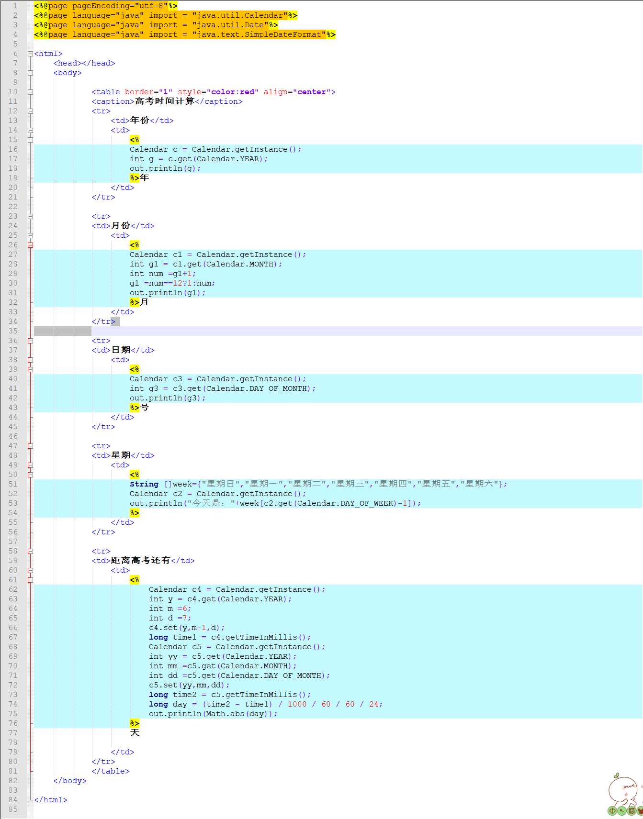Viewport: 643px width, 819px height.
Task: Click the 日期 table cell text
Action: click(121, 350)
